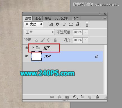
Task: Select the 原图 group folder icon
Action: click(x=38, y=48)
